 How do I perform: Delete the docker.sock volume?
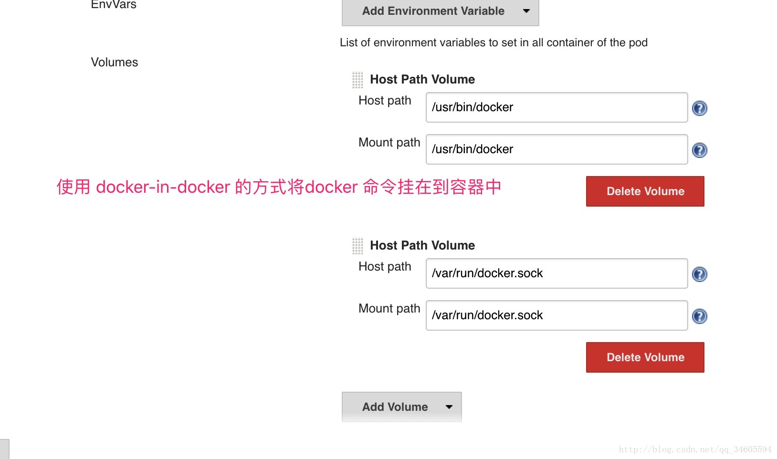click(645, 357)
